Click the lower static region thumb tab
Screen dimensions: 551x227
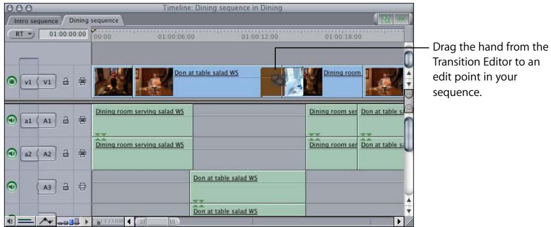(x=409, y=108)
